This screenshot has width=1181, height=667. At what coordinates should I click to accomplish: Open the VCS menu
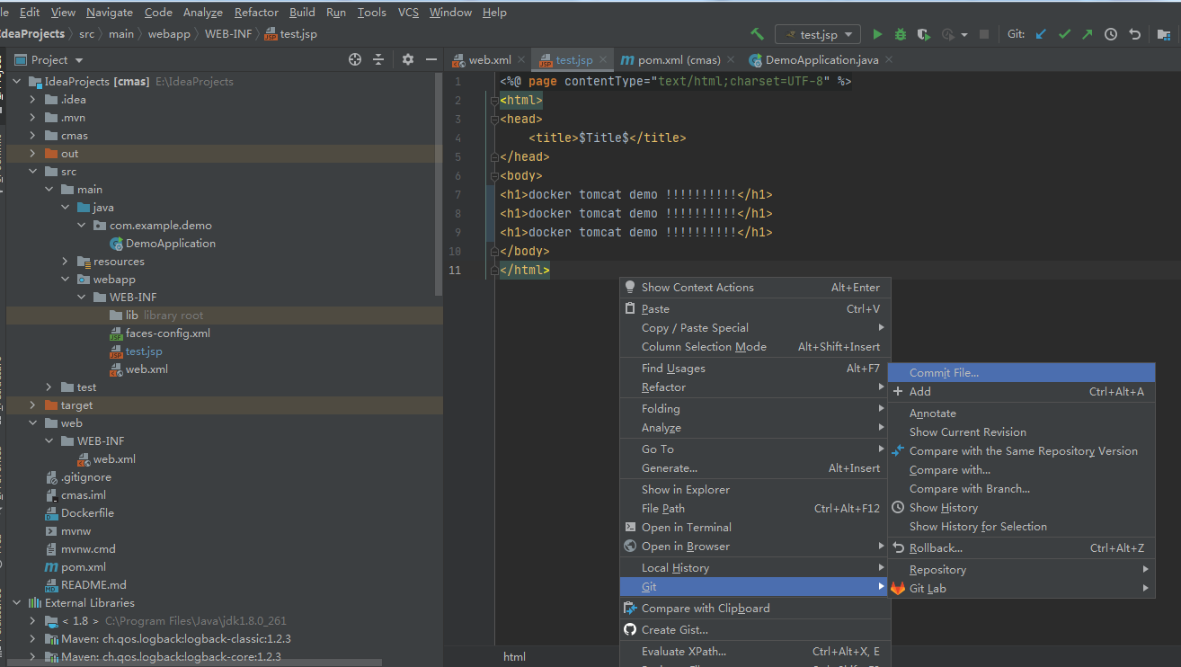pyautogui.click(x=408, y=12)
